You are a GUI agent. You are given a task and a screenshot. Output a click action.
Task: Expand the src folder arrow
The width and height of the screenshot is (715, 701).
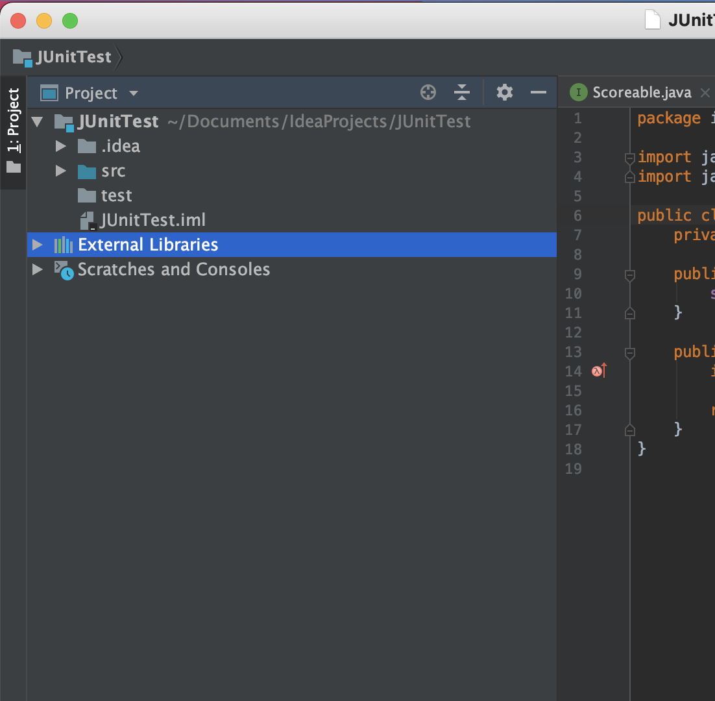click(x=60, y=171)
